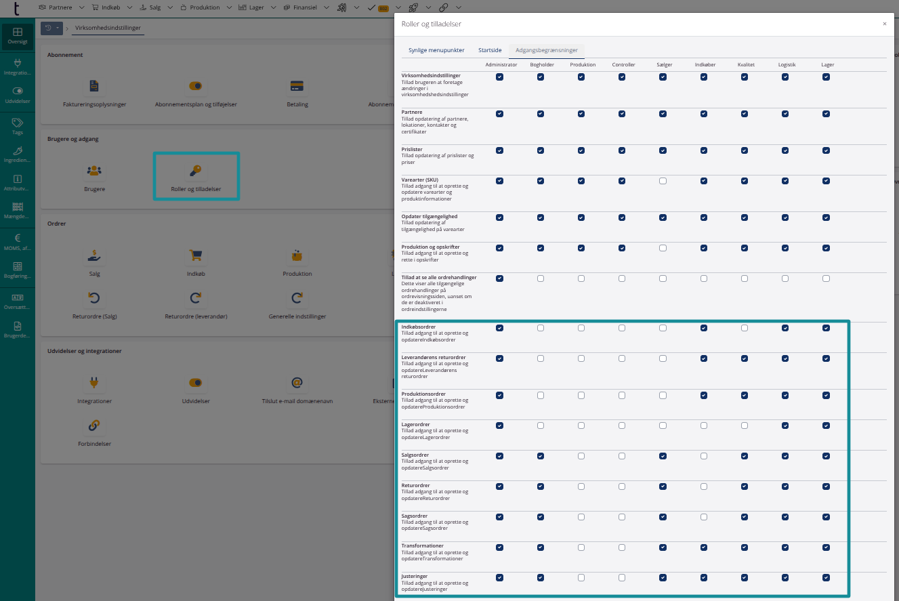
Task: Uncheck Varearter (SKU) for Administrator
Action: [x=499, y=181]
